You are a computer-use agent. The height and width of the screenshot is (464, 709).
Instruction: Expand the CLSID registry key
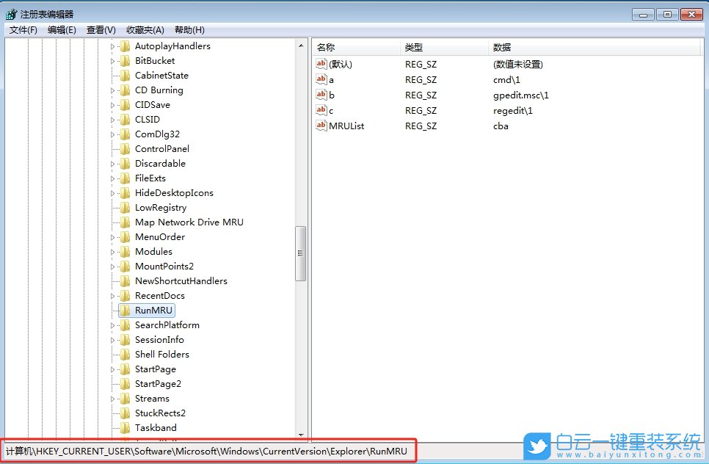(x=112, y=119)
